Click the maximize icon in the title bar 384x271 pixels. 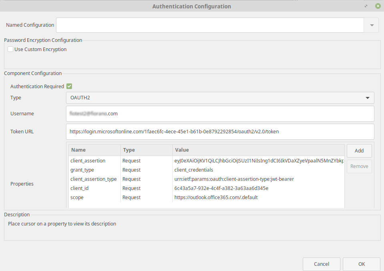(x=366, y=6)
